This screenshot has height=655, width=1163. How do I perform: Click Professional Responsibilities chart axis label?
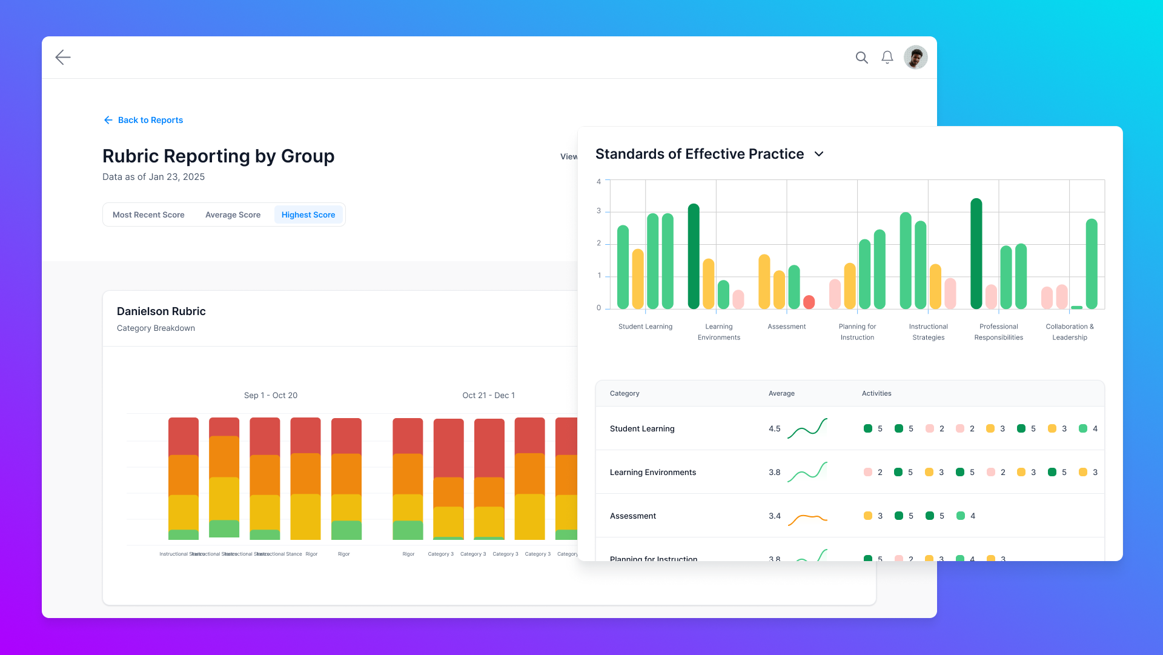(999, 332)
